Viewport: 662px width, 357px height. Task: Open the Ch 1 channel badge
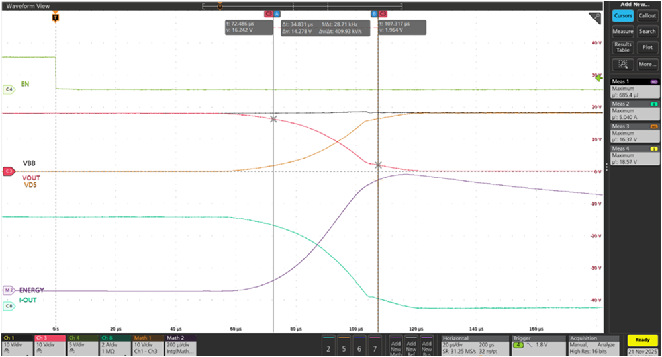tap(17, 345)
